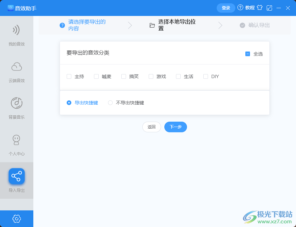This screenshot has width=296, height=227.
Task: Open the settings gear at bottom left
Action: coord(17,219)
